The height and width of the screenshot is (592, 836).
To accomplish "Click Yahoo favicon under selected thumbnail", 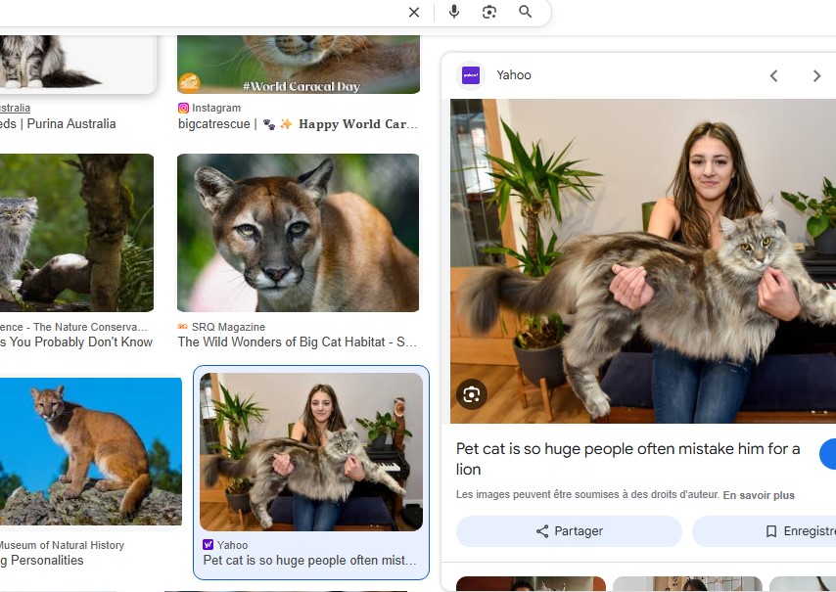I will (x=208, y=545).
